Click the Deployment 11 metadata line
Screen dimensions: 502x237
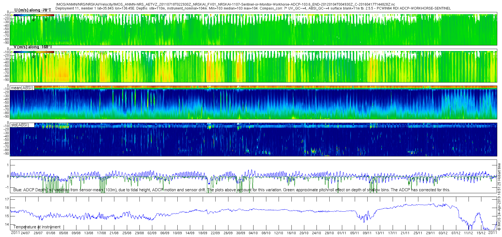pyautogui.click(x=253, y=8)
